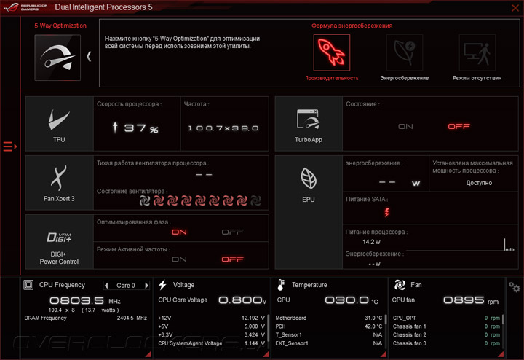Collapse the info panel with left chevron
The height and width of the screenshot is (360, 524).
coord(89,57)
